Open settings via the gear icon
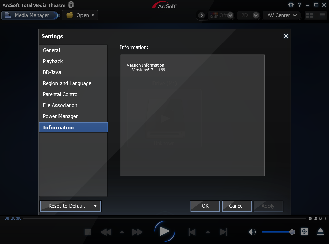This screenshot has width=329, height=244. [291, 5]
